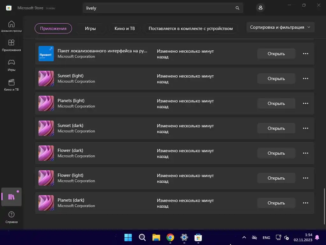
Task: Click Открыть for Flower (dark)
Action: 276,153
